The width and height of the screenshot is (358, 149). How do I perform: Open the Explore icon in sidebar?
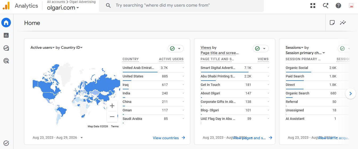pyautogui.click(x=6, y=48)
